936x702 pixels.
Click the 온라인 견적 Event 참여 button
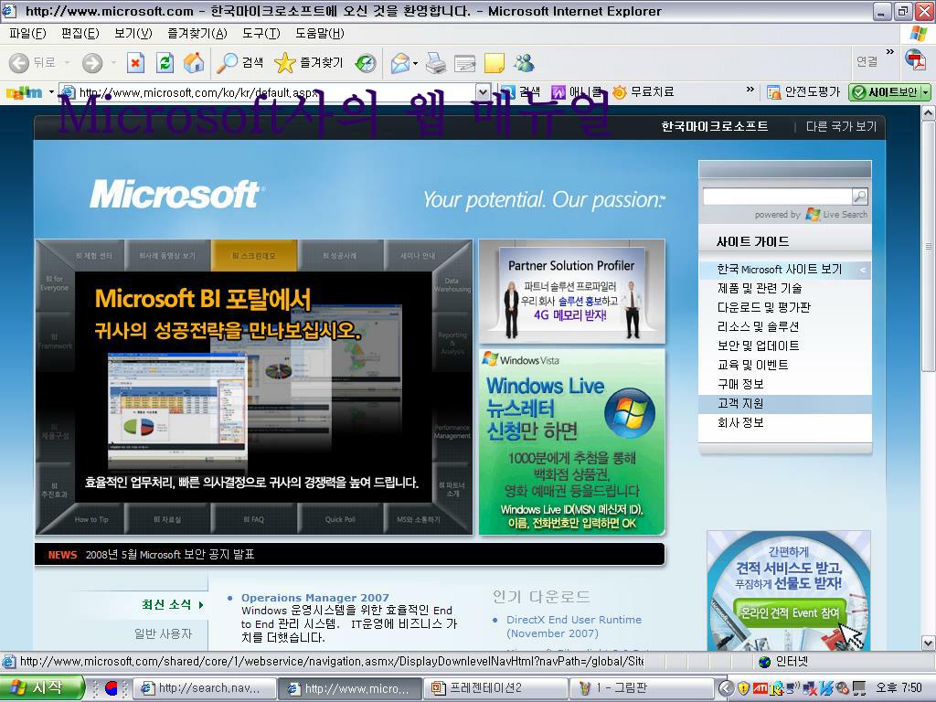(x=789, y=613)
